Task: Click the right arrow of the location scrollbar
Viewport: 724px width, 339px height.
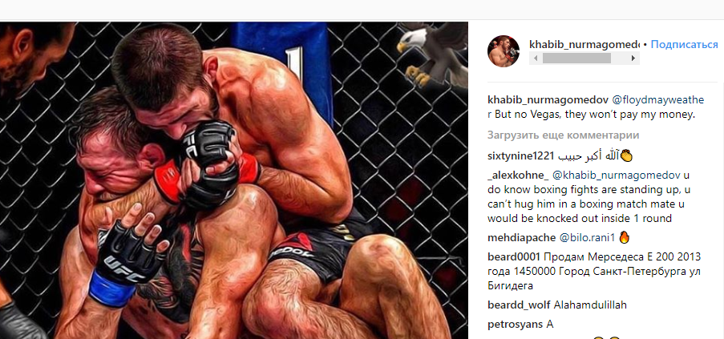Action: 633,59
